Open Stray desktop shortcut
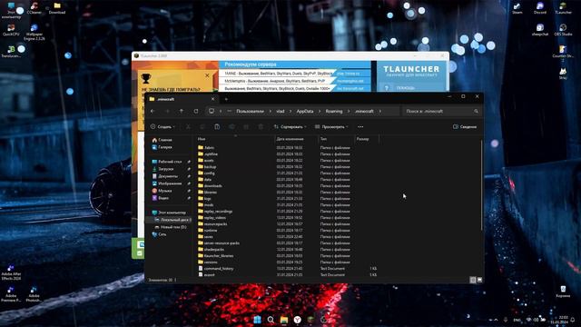The image size is (581, 327). 563,74
